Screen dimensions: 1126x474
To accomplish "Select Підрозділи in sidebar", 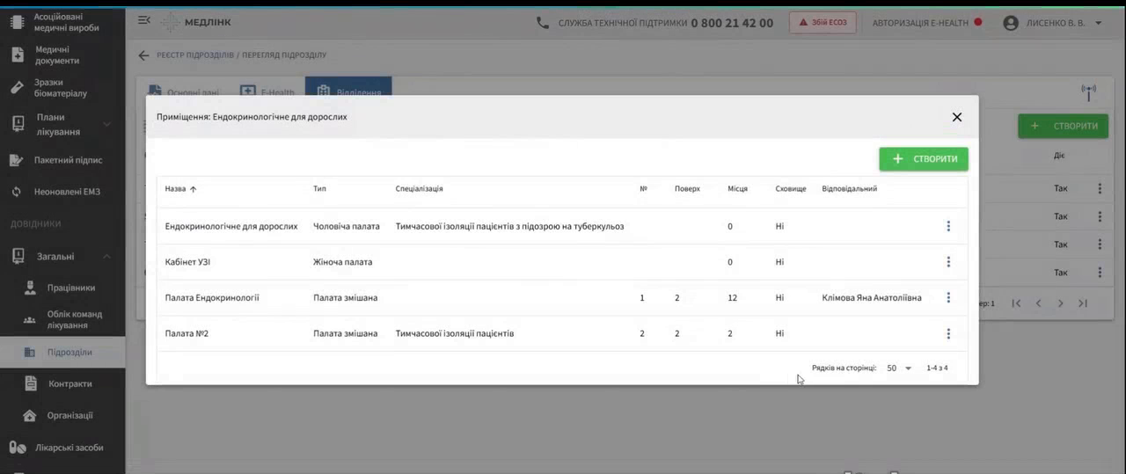I will (62, 353).
